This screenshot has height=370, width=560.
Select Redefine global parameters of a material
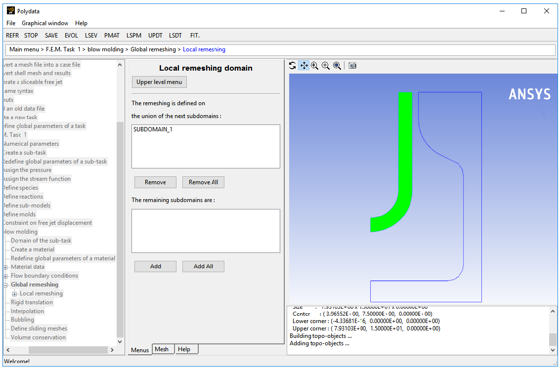(63, 258)
